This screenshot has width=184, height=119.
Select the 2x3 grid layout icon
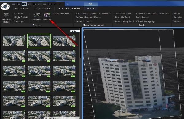(x=40, y=5)
